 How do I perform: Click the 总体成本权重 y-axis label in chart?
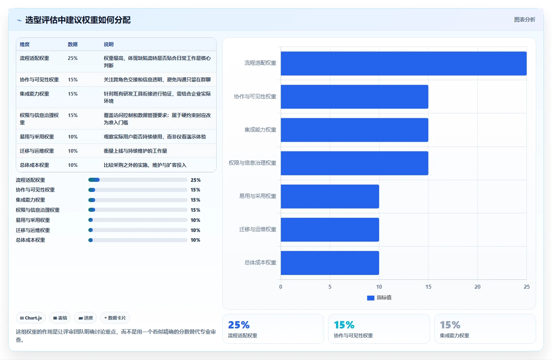coord(260,263)
